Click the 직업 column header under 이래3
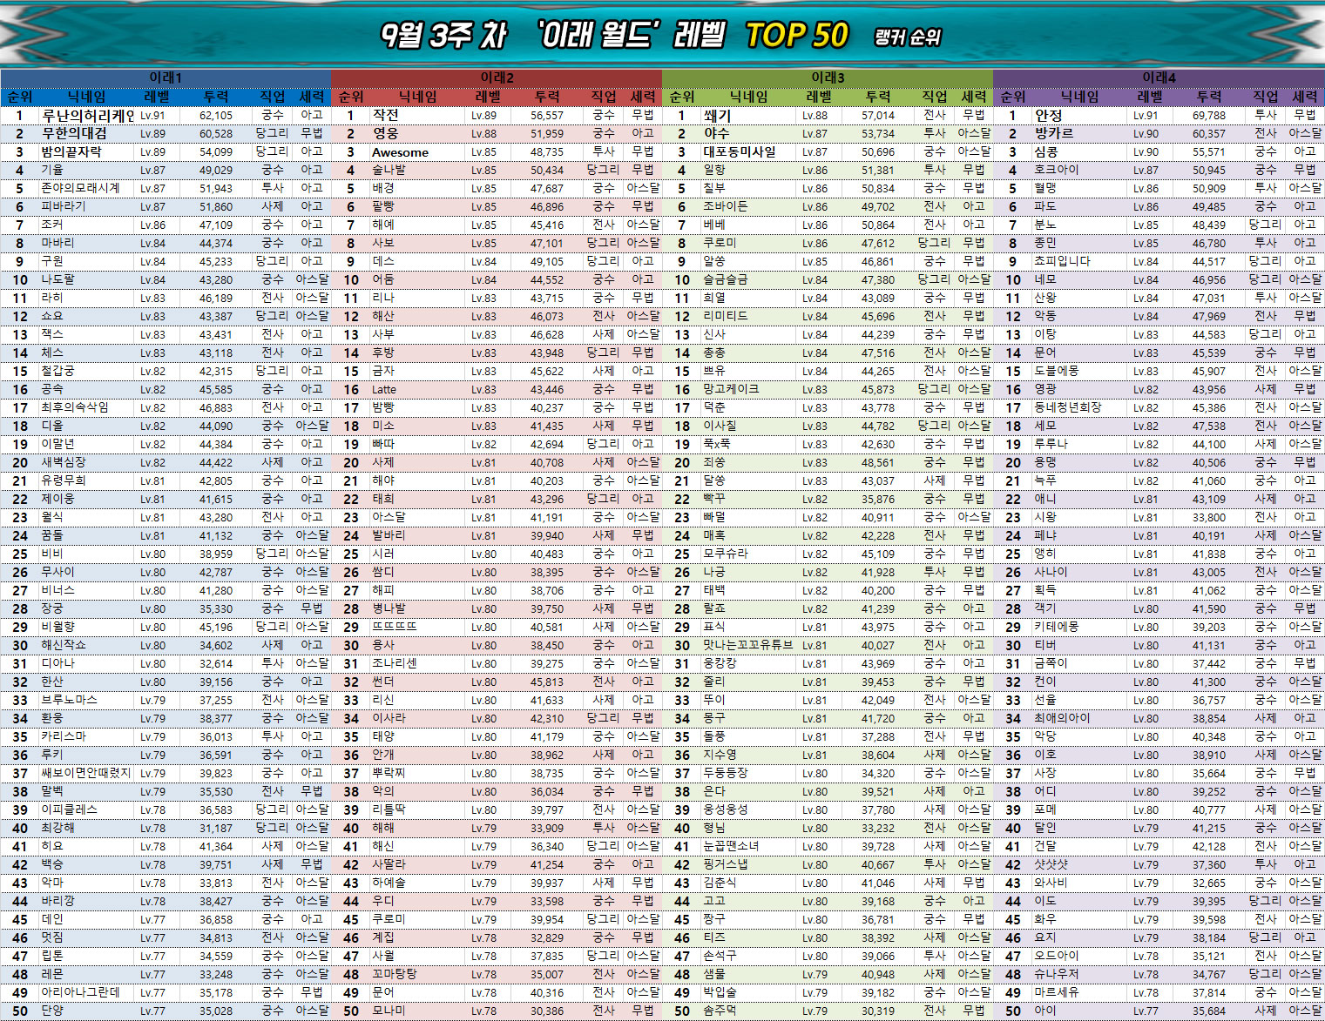The image size is (1325, 1021). click(935, 97)
